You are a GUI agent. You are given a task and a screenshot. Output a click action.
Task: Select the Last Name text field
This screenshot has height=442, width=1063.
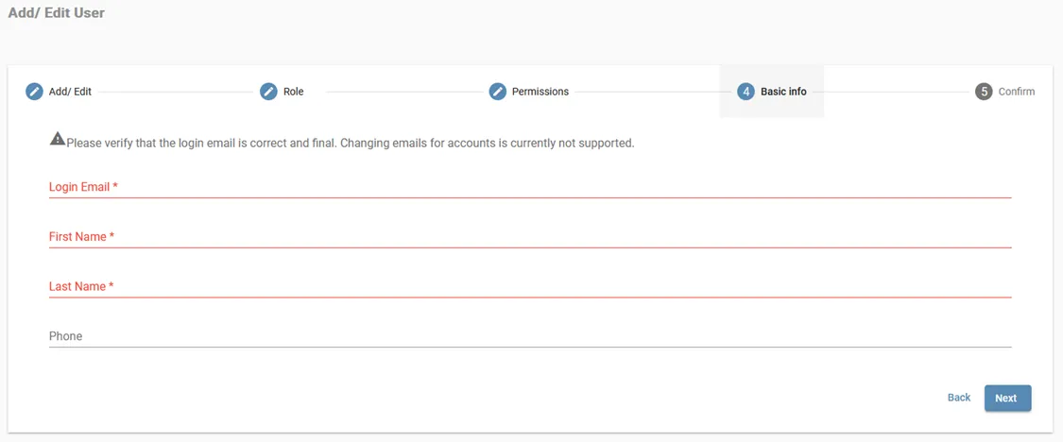529,286
